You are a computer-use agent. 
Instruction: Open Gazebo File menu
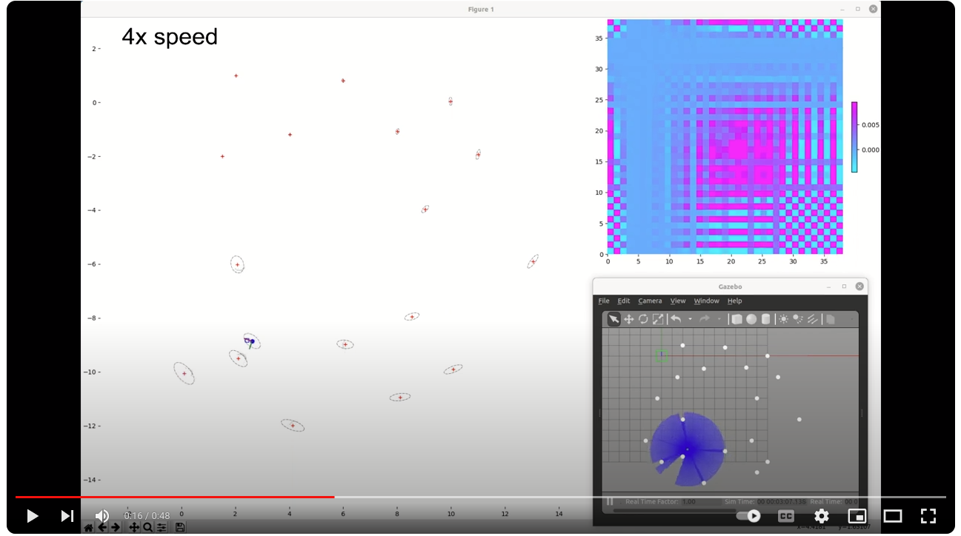[x=604, y=301]
